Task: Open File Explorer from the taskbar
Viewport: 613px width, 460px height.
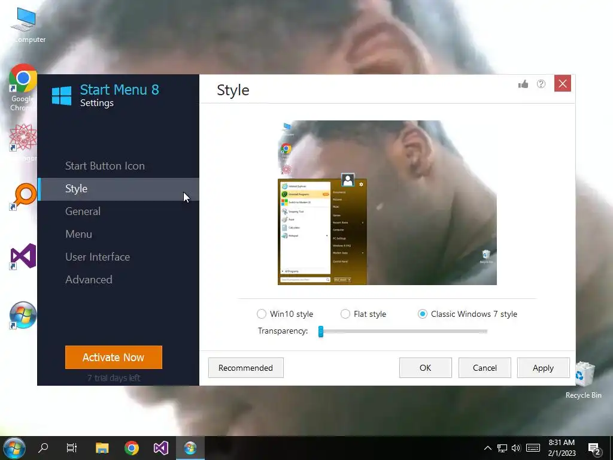Action: [102, 447]
